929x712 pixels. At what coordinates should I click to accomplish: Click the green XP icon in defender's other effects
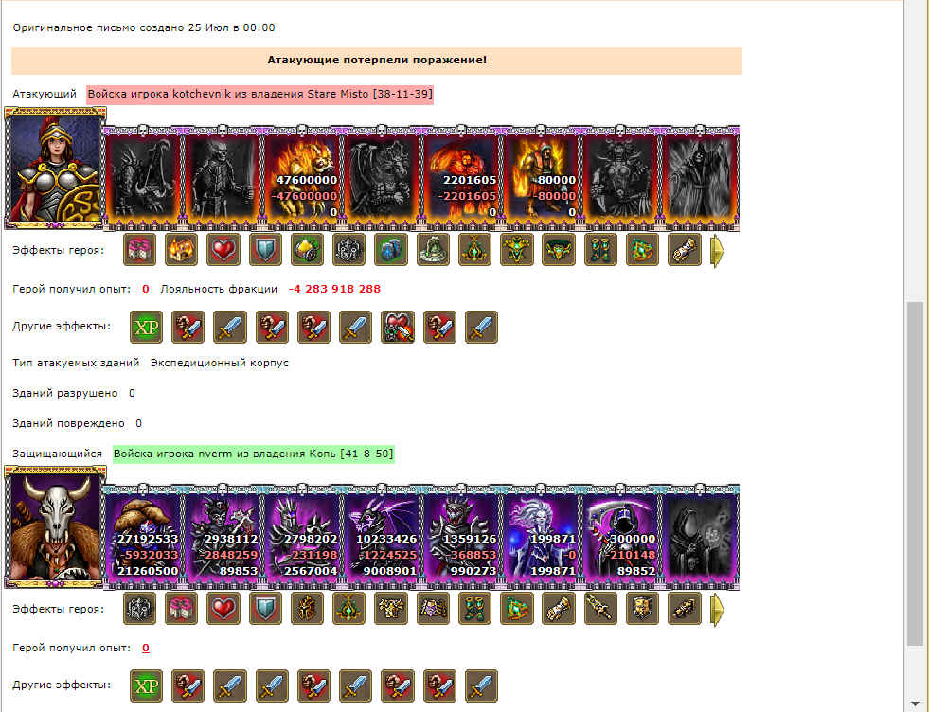pos(147,685)
